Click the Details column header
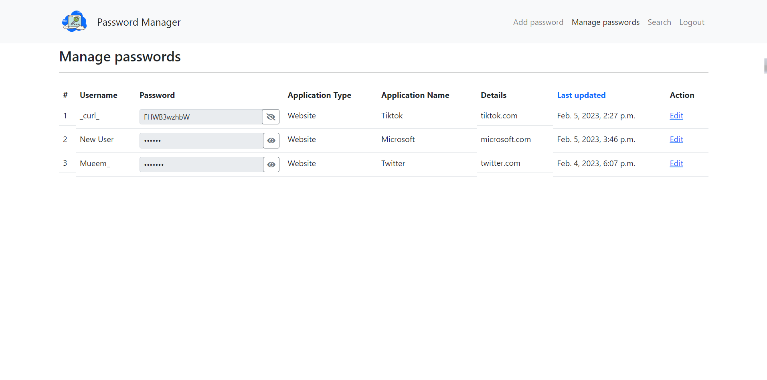Image resolution: width=767 pixels, height=380 pixels. [x=494, y=95]
